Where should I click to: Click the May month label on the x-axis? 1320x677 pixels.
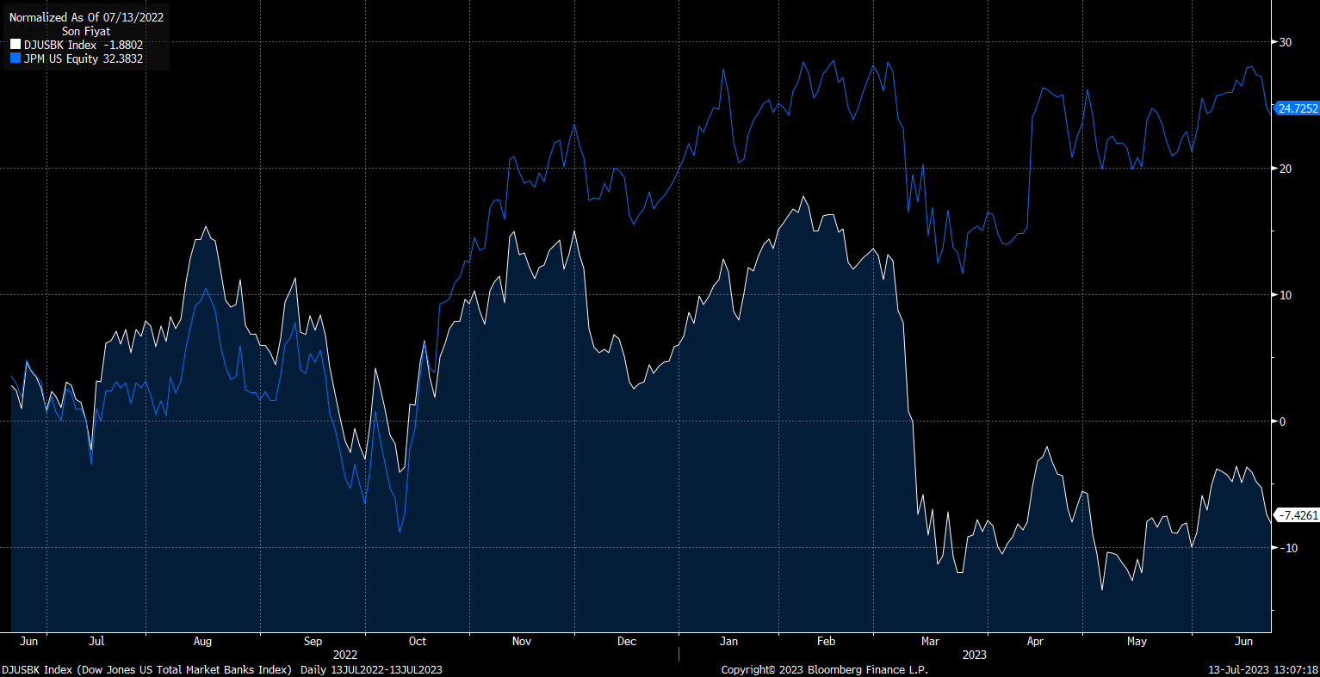coord(1137,641)
